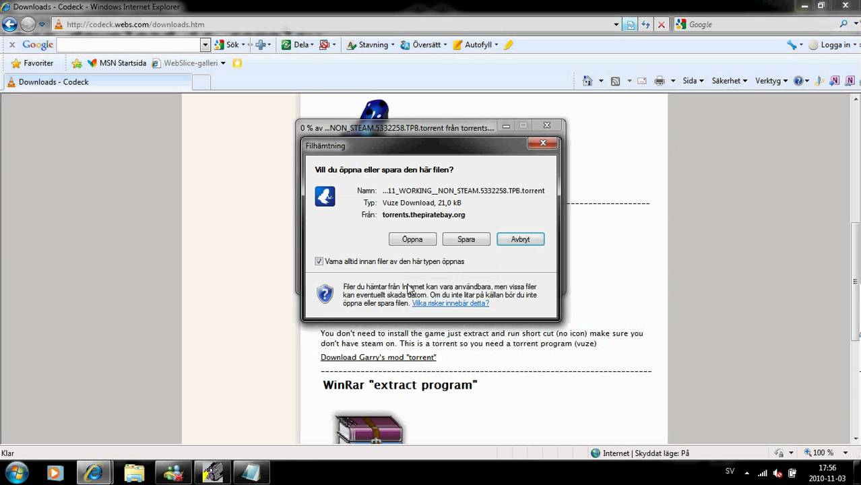The width and height of the screenshot is (861, 485).
Task: Click the Home page icon
Action: click(587, 81)
